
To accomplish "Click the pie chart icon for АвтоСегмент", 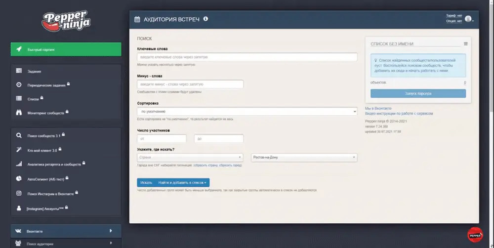I will click(x=19, y=179).
